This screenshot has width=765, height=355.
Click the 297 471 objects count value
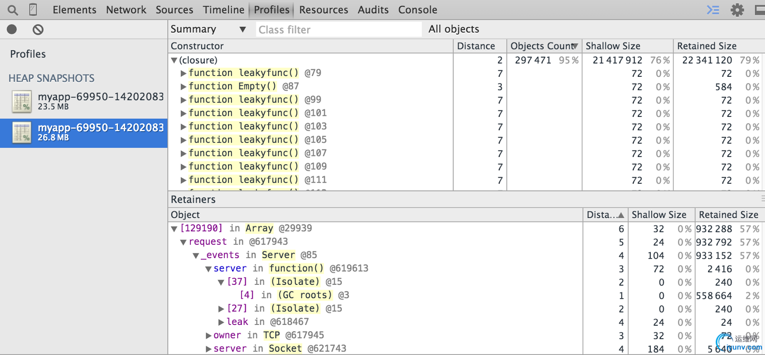tap(533, 60)
